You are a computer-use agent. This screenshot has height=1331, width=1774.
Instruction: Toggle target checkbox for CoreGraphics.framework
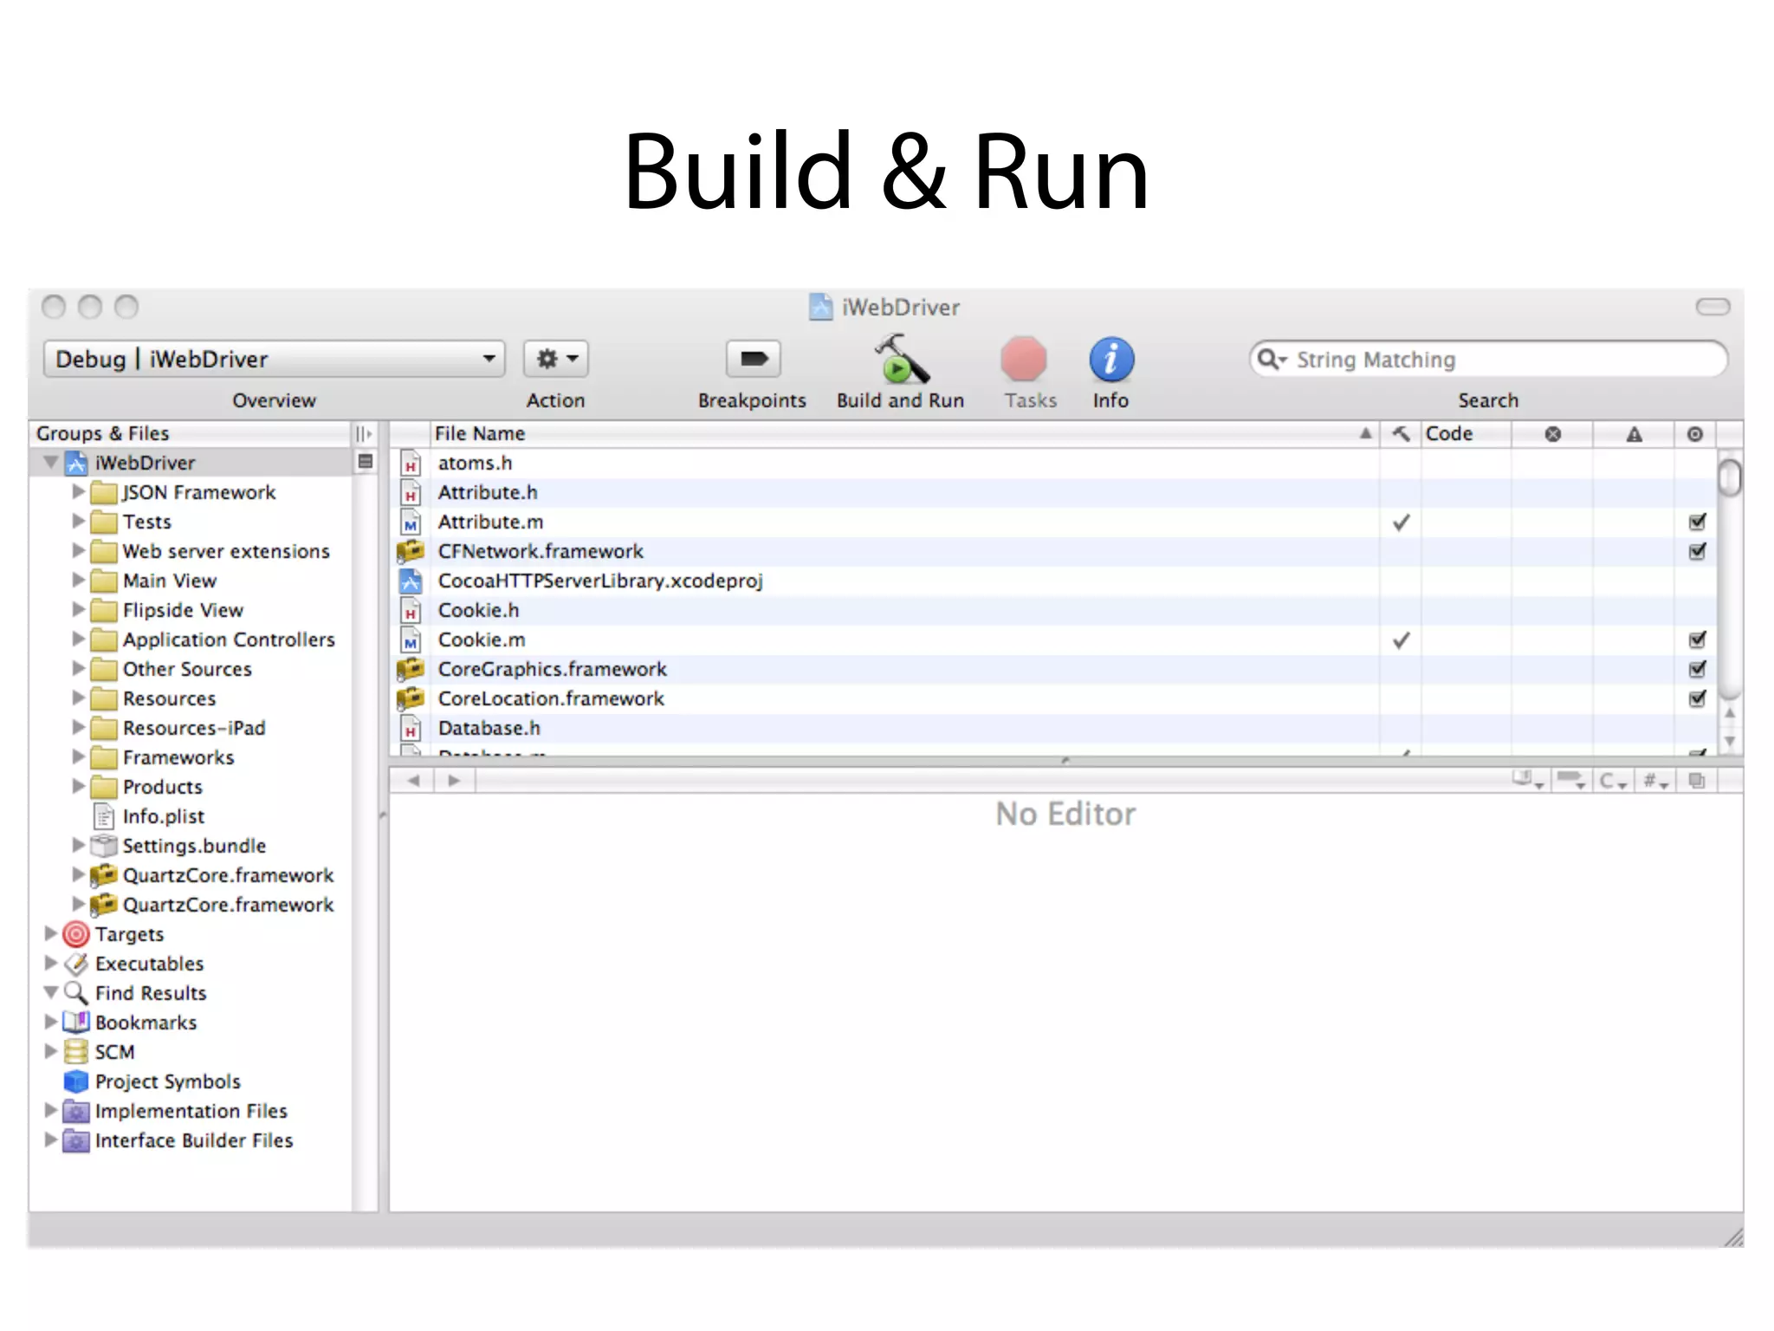[x=1697, y=669]
